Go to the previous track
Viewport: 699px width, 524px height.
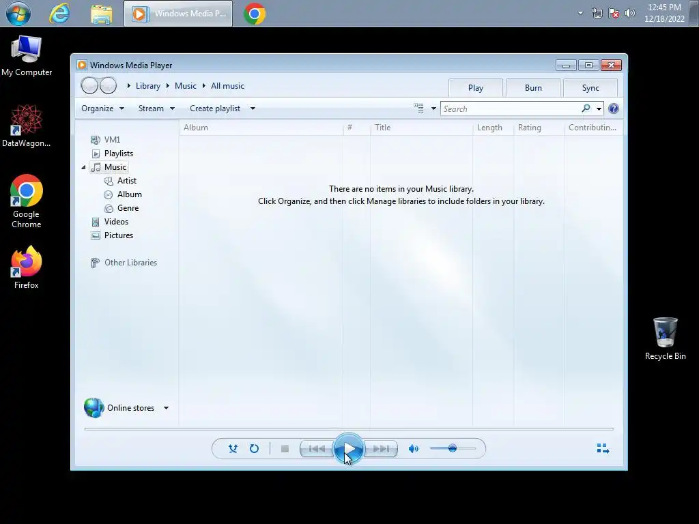[x=317, y=449]
